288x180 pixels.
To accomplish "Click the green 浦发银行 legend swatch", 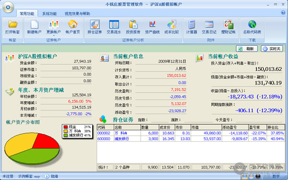I will pyautogui.click(x=66, y=135).
